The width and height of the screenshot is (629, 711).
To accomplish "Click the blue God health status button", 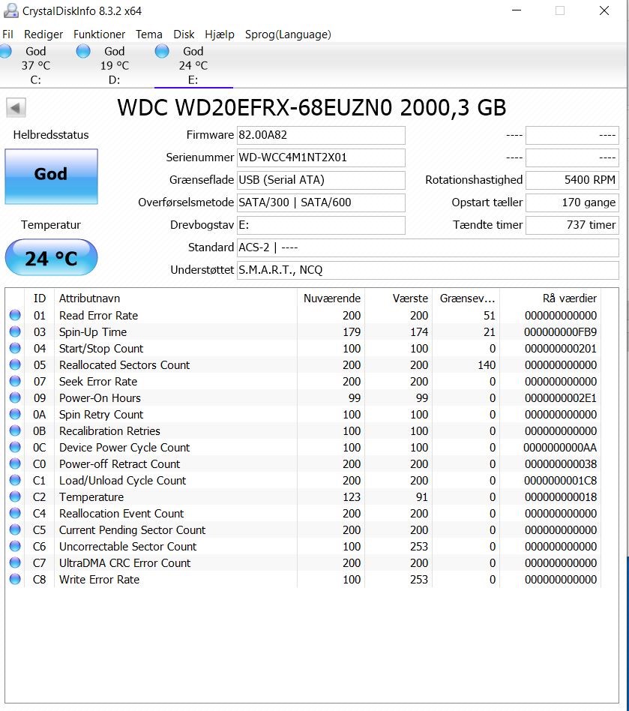I will (x=51, y=176).
